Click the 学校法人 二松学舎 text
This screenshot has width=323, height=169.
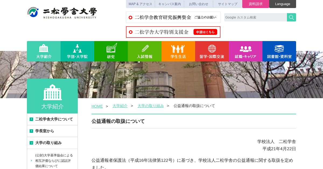[x=277, y=141]
